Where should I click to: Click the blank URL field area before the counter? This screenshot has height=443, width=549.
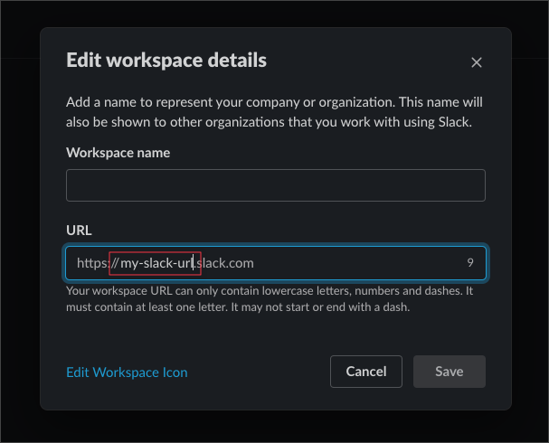362,263
